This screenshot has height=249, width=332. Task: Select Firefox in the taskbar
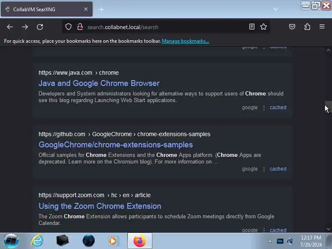tap(140, 241)
